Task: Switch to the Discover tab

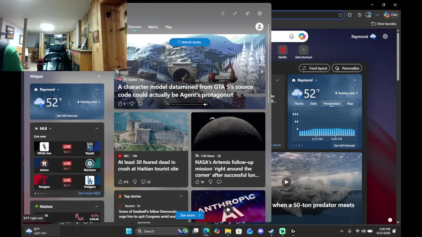Action: [x=135, y=27]
